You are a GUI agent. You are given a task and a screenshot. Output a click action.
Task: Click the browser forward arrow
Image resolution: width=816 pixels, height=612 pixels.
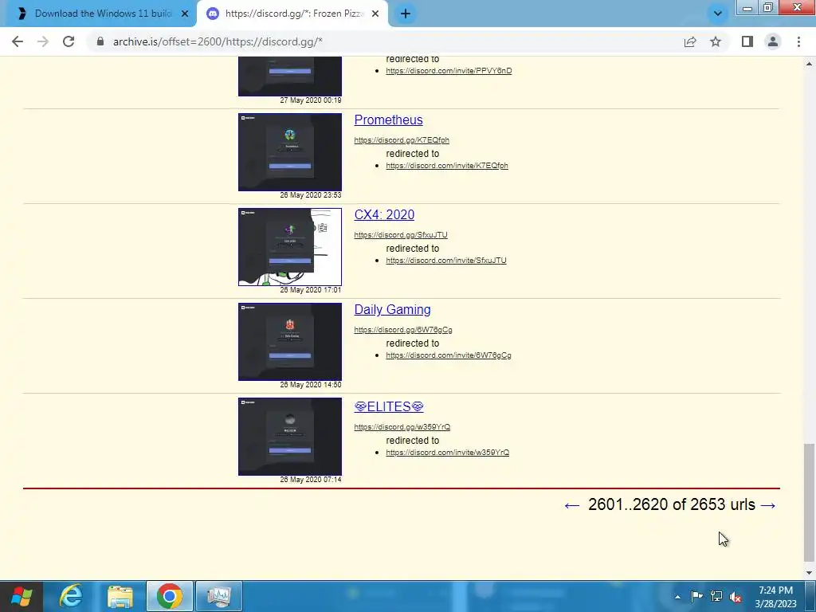(43, 41)
